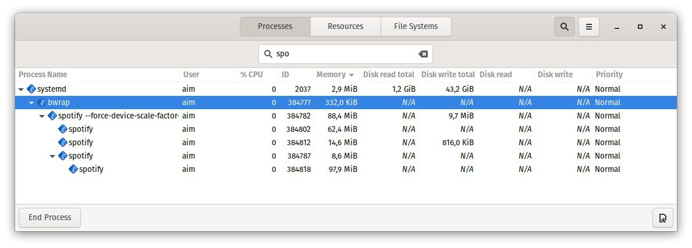Click the End Process button
This screenshot has width=692, height=248.
click(50, 218)
